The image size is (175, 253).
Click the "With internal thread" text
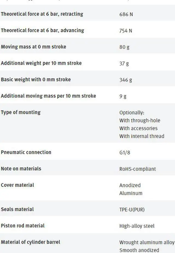pos(142,136)
